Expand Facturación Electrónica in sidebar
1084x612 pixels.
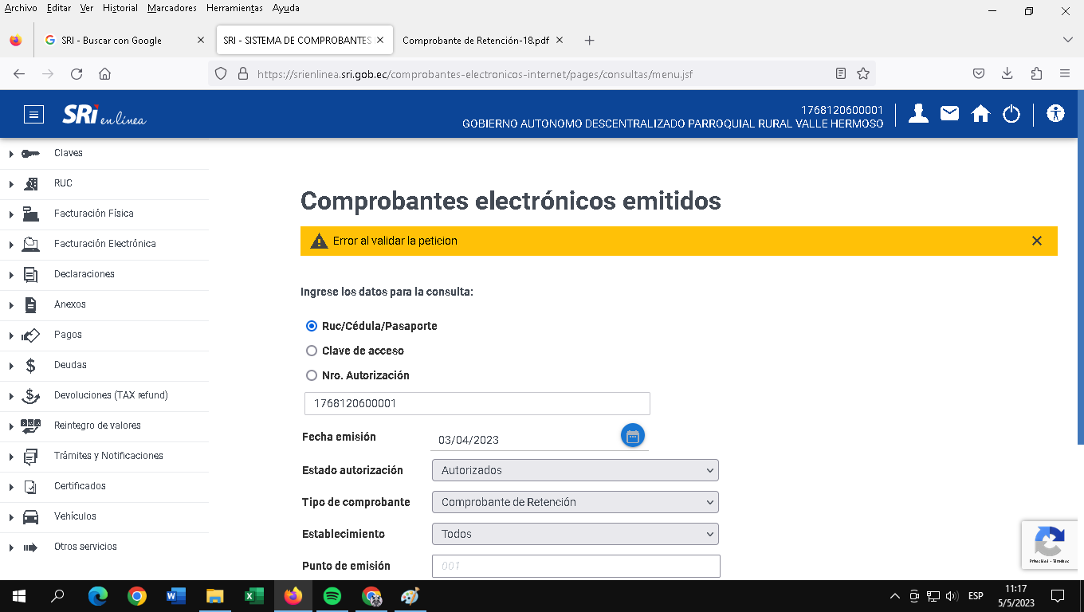104,244
